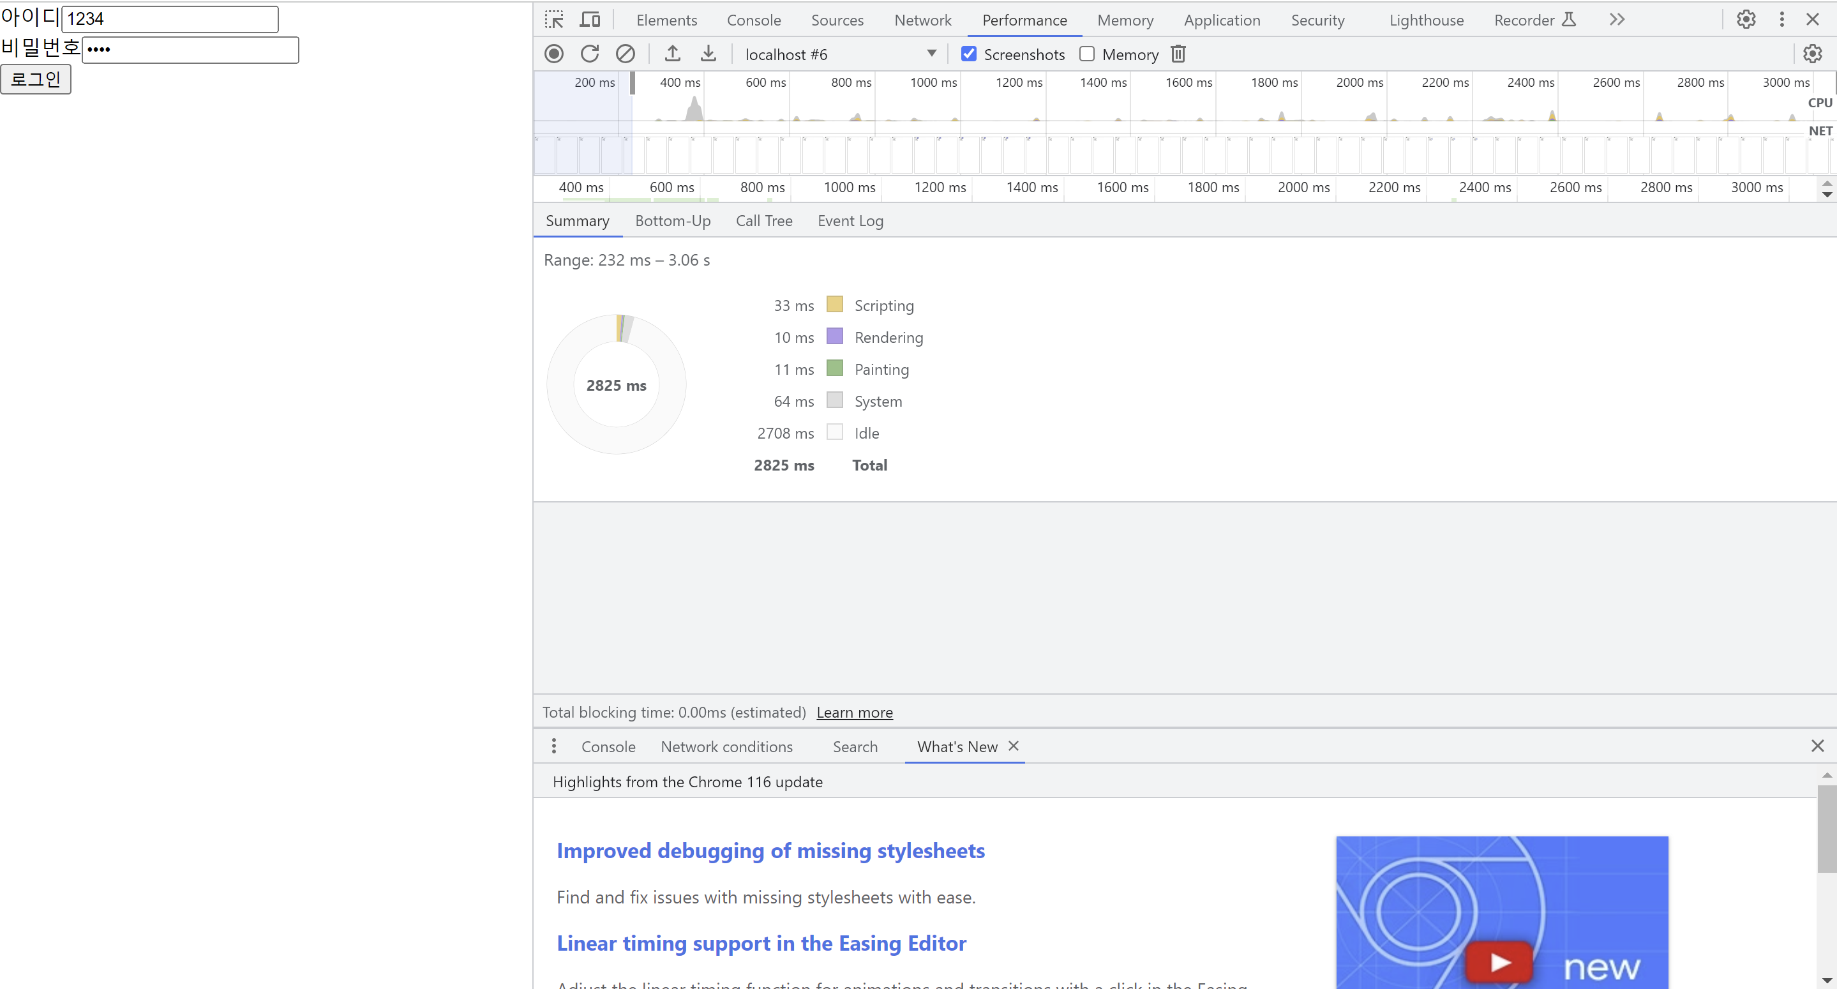Click the Scripting yellow color swatch

(x=834, y=305)
